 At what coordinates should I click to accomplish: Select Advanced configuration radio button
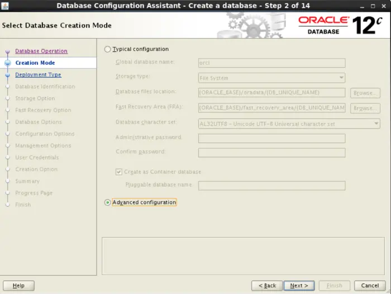pos(107,202)
